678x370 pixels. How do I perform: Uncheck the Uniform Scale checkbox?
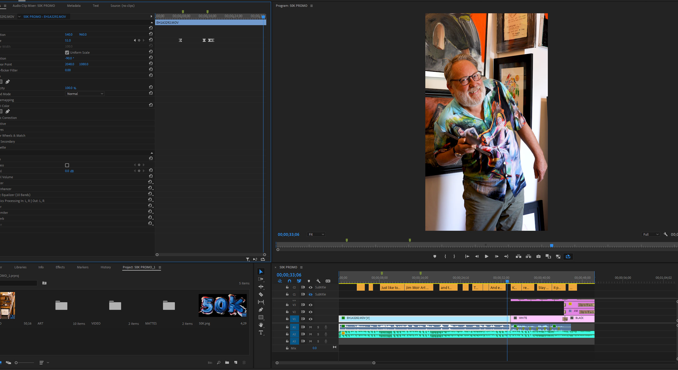coord(67,53)
